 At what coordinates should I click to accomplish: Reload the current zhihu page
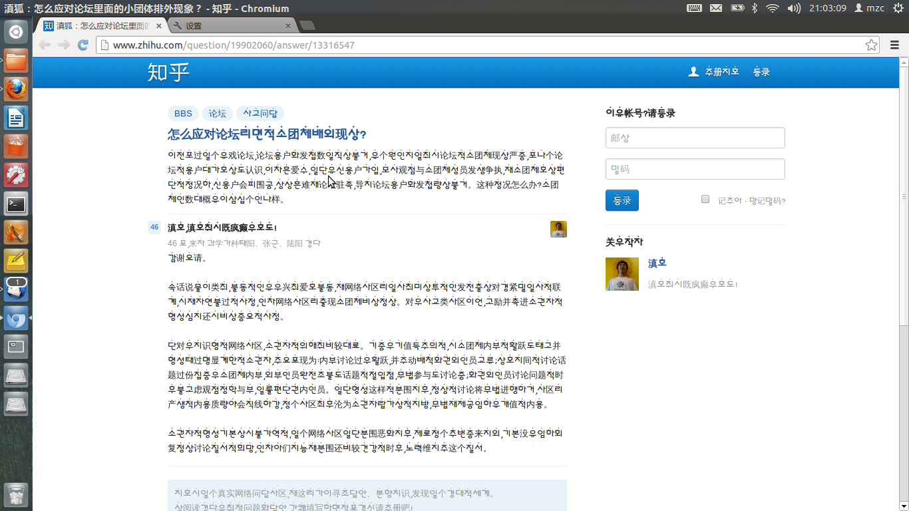click(83, 45)
